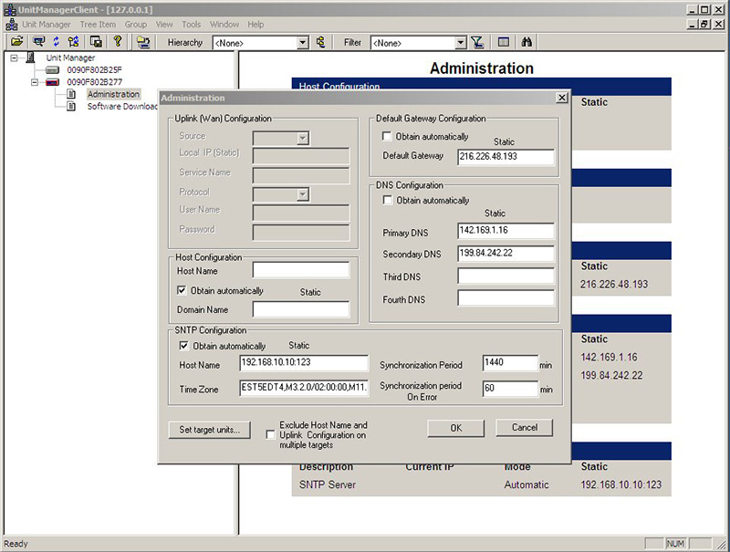Click the Time Zone input field
The height and width of the screenshot is (552, 730).
point(304,388)
